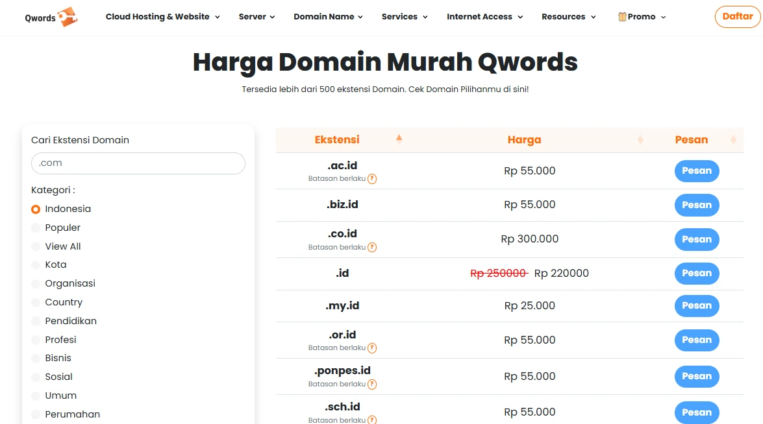This screenshot has width=763, height=424.
Task: Select the View All category option
Action: [35, 246]
